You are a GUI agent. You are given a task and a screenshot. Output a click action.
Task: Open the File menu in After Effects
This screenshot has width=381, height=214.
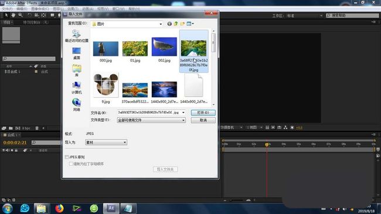[7, 9]
